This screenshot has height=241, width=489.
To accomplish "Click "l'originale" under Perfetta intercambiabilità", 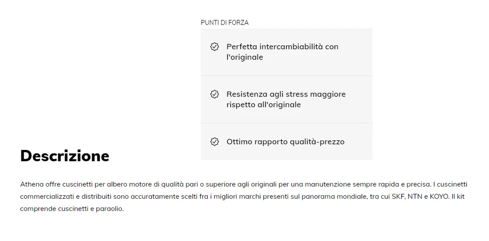I will (x=244, y=57).
